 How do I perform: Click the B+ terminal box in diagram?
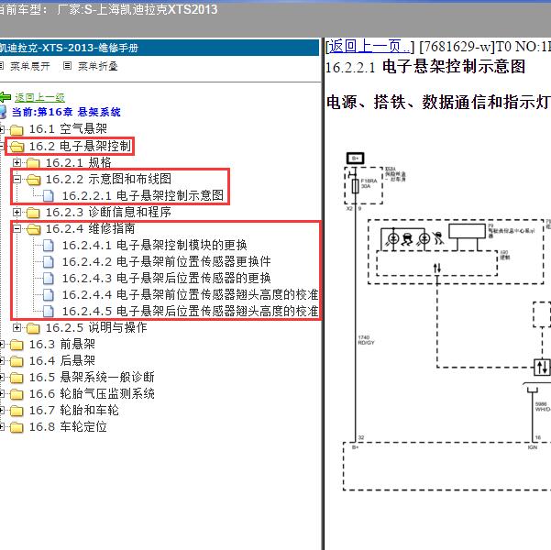356,159
